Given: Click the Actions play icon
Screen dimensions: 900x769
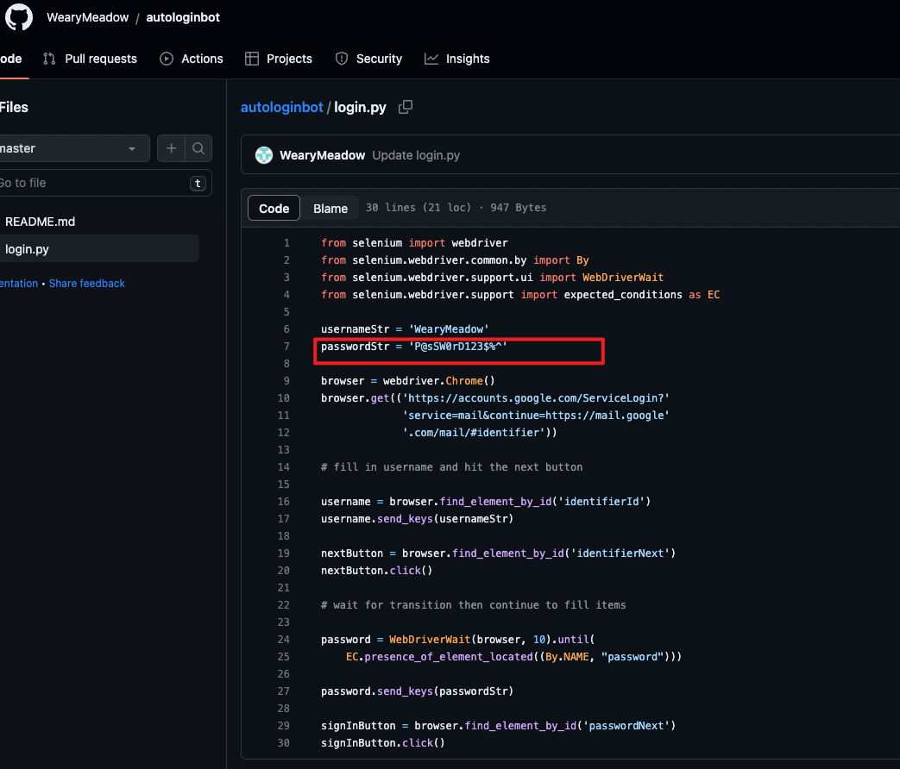Looking at the screenshot, I should pyautogui.click(x=167, y=59).
